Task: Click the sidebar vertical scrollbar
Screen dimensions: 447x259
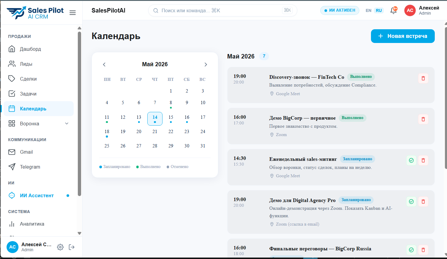Action: pos(79,113)
